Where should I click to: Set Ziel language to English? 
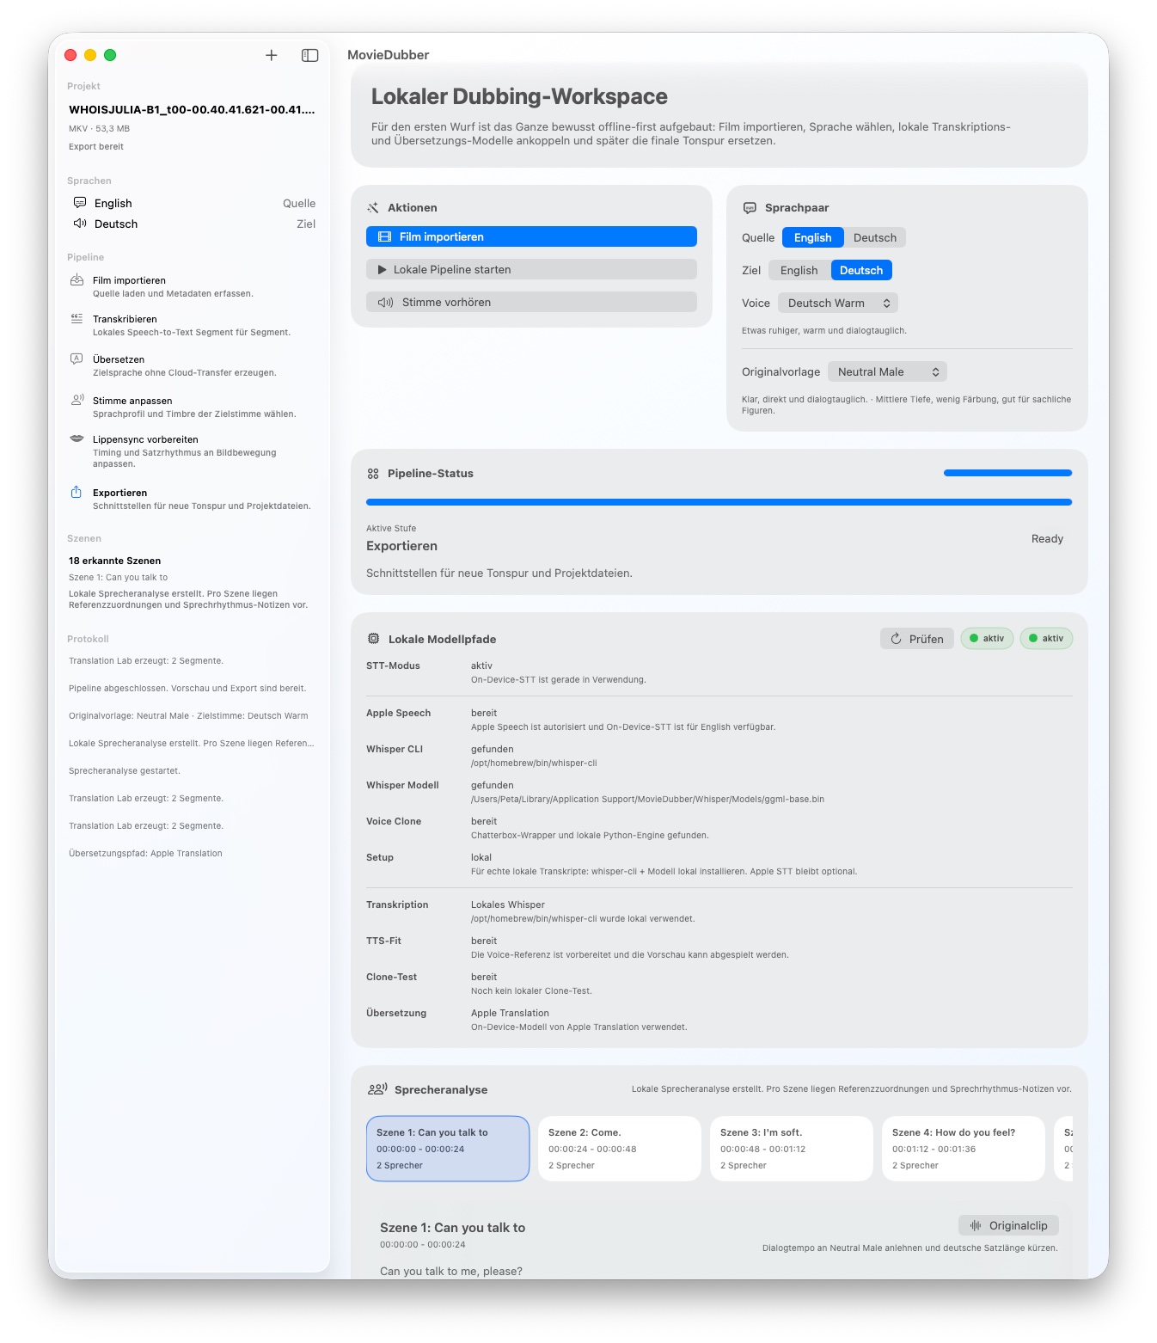point(799,271)
